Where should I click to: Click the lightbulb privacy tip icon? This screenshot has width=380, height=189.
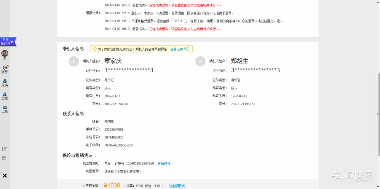[x=95, y=49]
